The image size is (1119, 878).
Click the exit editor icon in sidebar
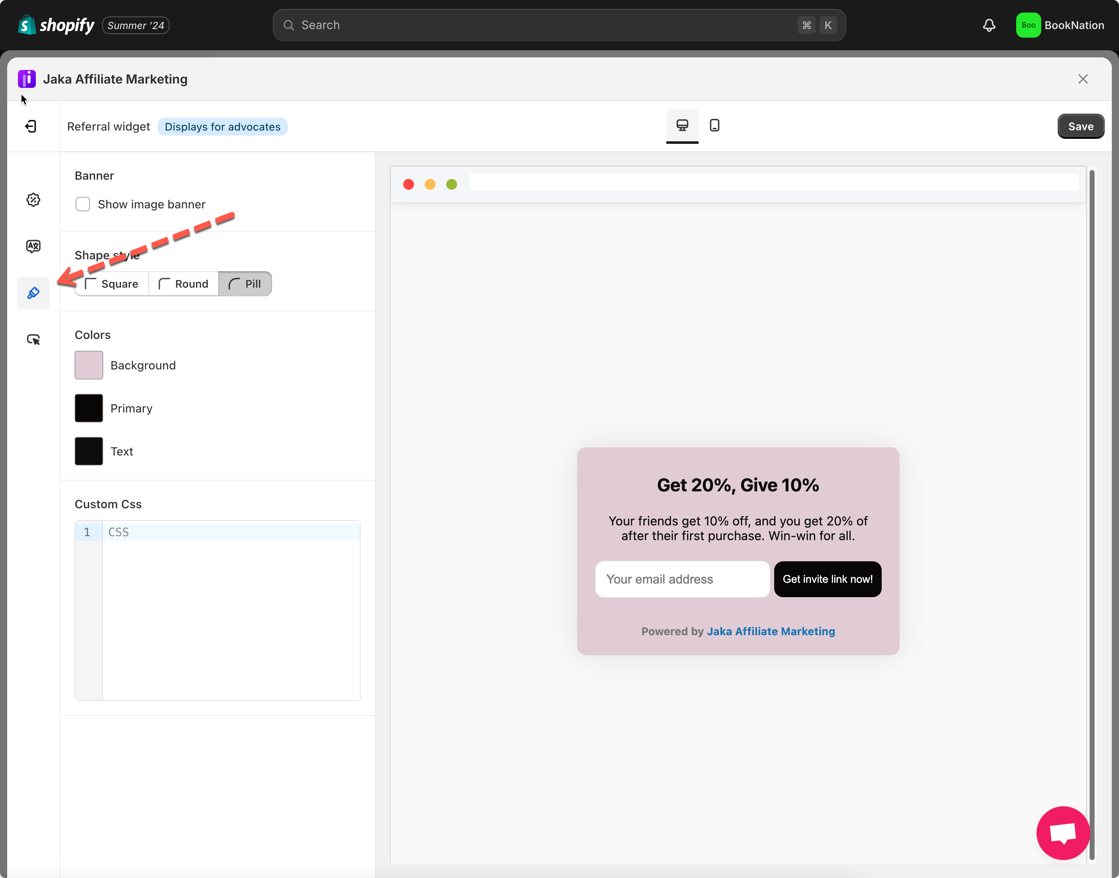(x=31, y=127)
